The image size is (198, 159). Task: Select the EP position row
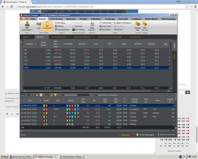click(x=96, y=57)
